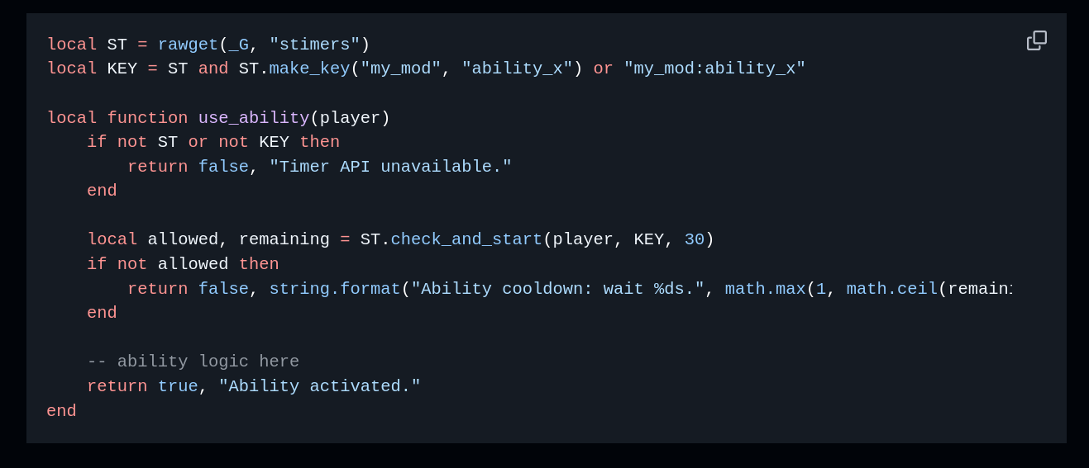The image size is (1089, 468).
Task: Click the make_key method name
Action: [309, 69]
